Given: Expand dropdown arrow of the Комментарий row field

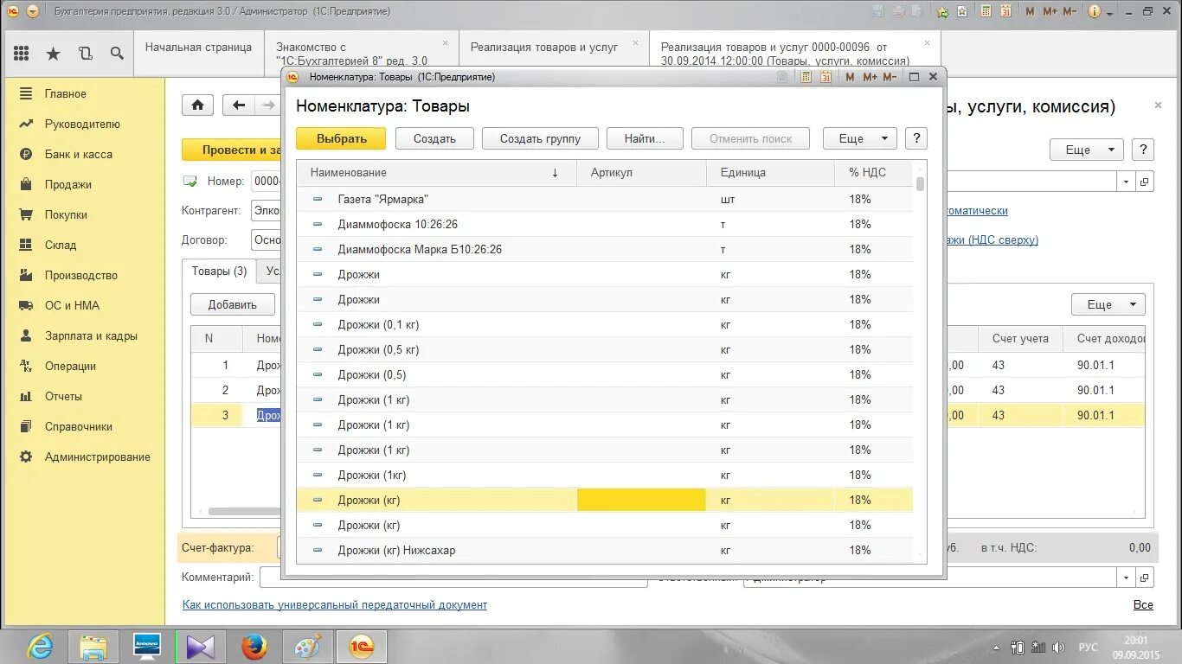Looking at the screenshot, I should tap(1126, 578).
